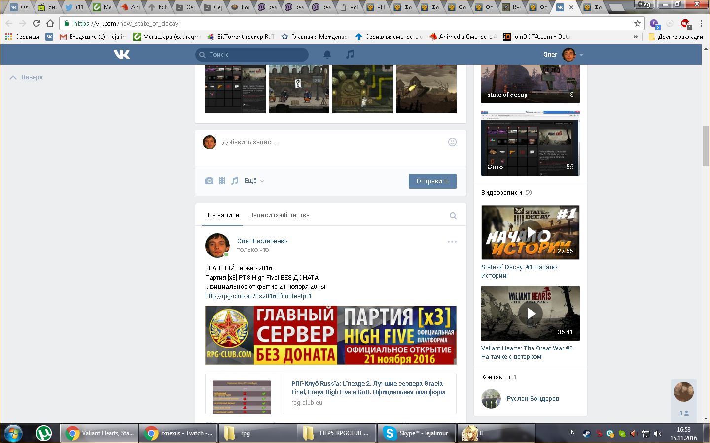Open Олег Нестеренко profile link
The width and height of the screenshot is (710, 443).
point(262,241)
